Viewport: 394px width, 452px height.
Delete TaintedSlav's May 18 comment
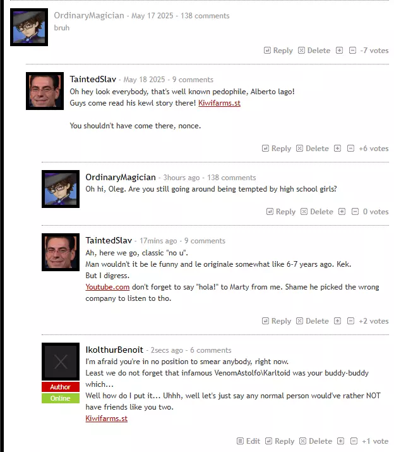click(313, 149)
